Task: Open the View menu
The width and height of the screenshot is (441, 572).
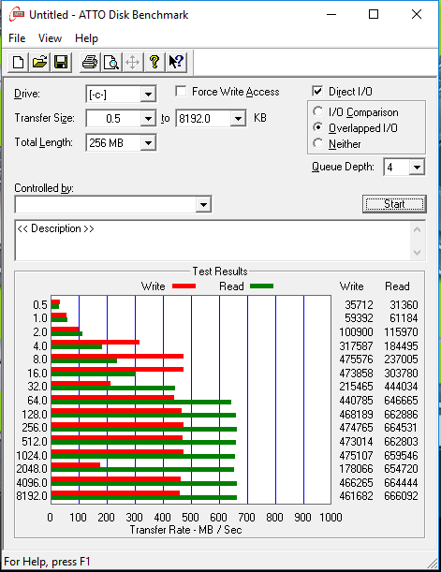Action: 50,38
